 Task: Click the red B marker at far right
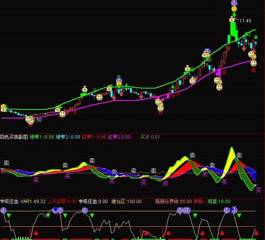coord(253,70)
